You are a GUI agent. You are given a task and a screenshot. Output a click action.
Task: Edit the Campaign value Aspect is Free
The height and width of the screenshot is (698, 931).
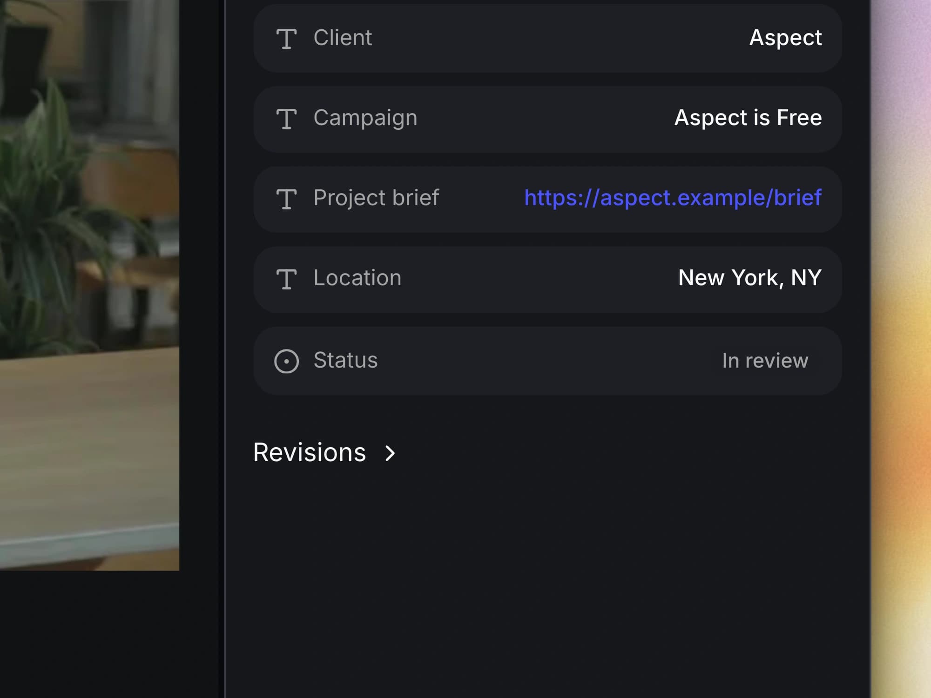click(x=748, y=118)
